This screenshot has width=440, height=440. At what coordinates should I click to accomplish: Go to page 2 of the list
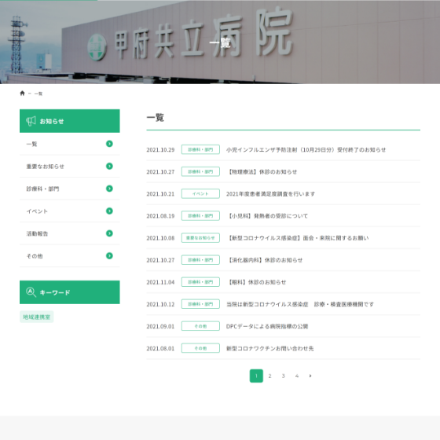pyautogui.click(x=269, y=376)
